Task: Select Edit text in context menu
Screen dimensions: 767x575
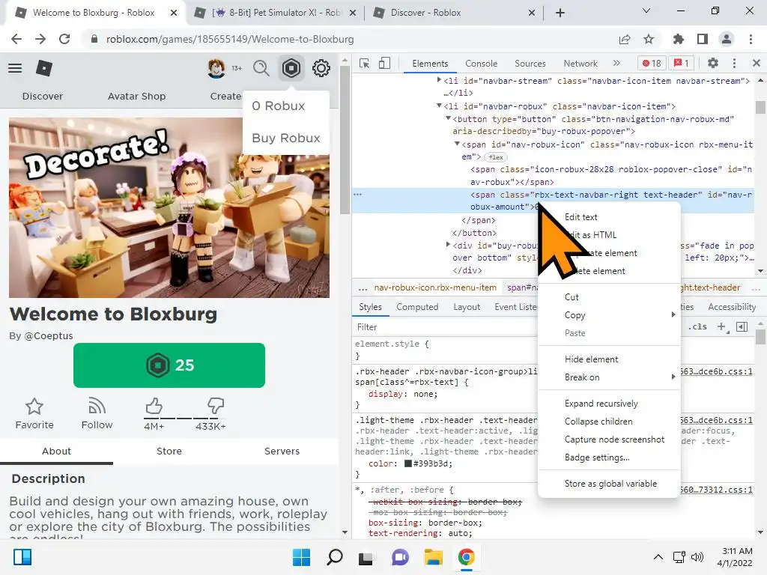Action: point(609,217)
